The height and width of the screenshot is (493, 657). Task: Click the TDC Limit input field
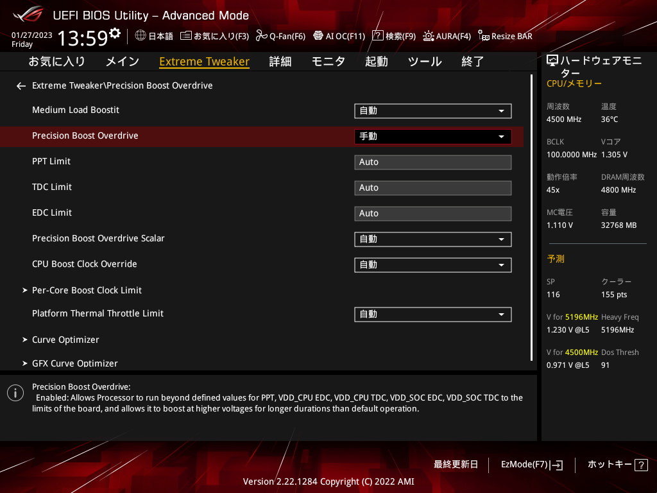433,188
